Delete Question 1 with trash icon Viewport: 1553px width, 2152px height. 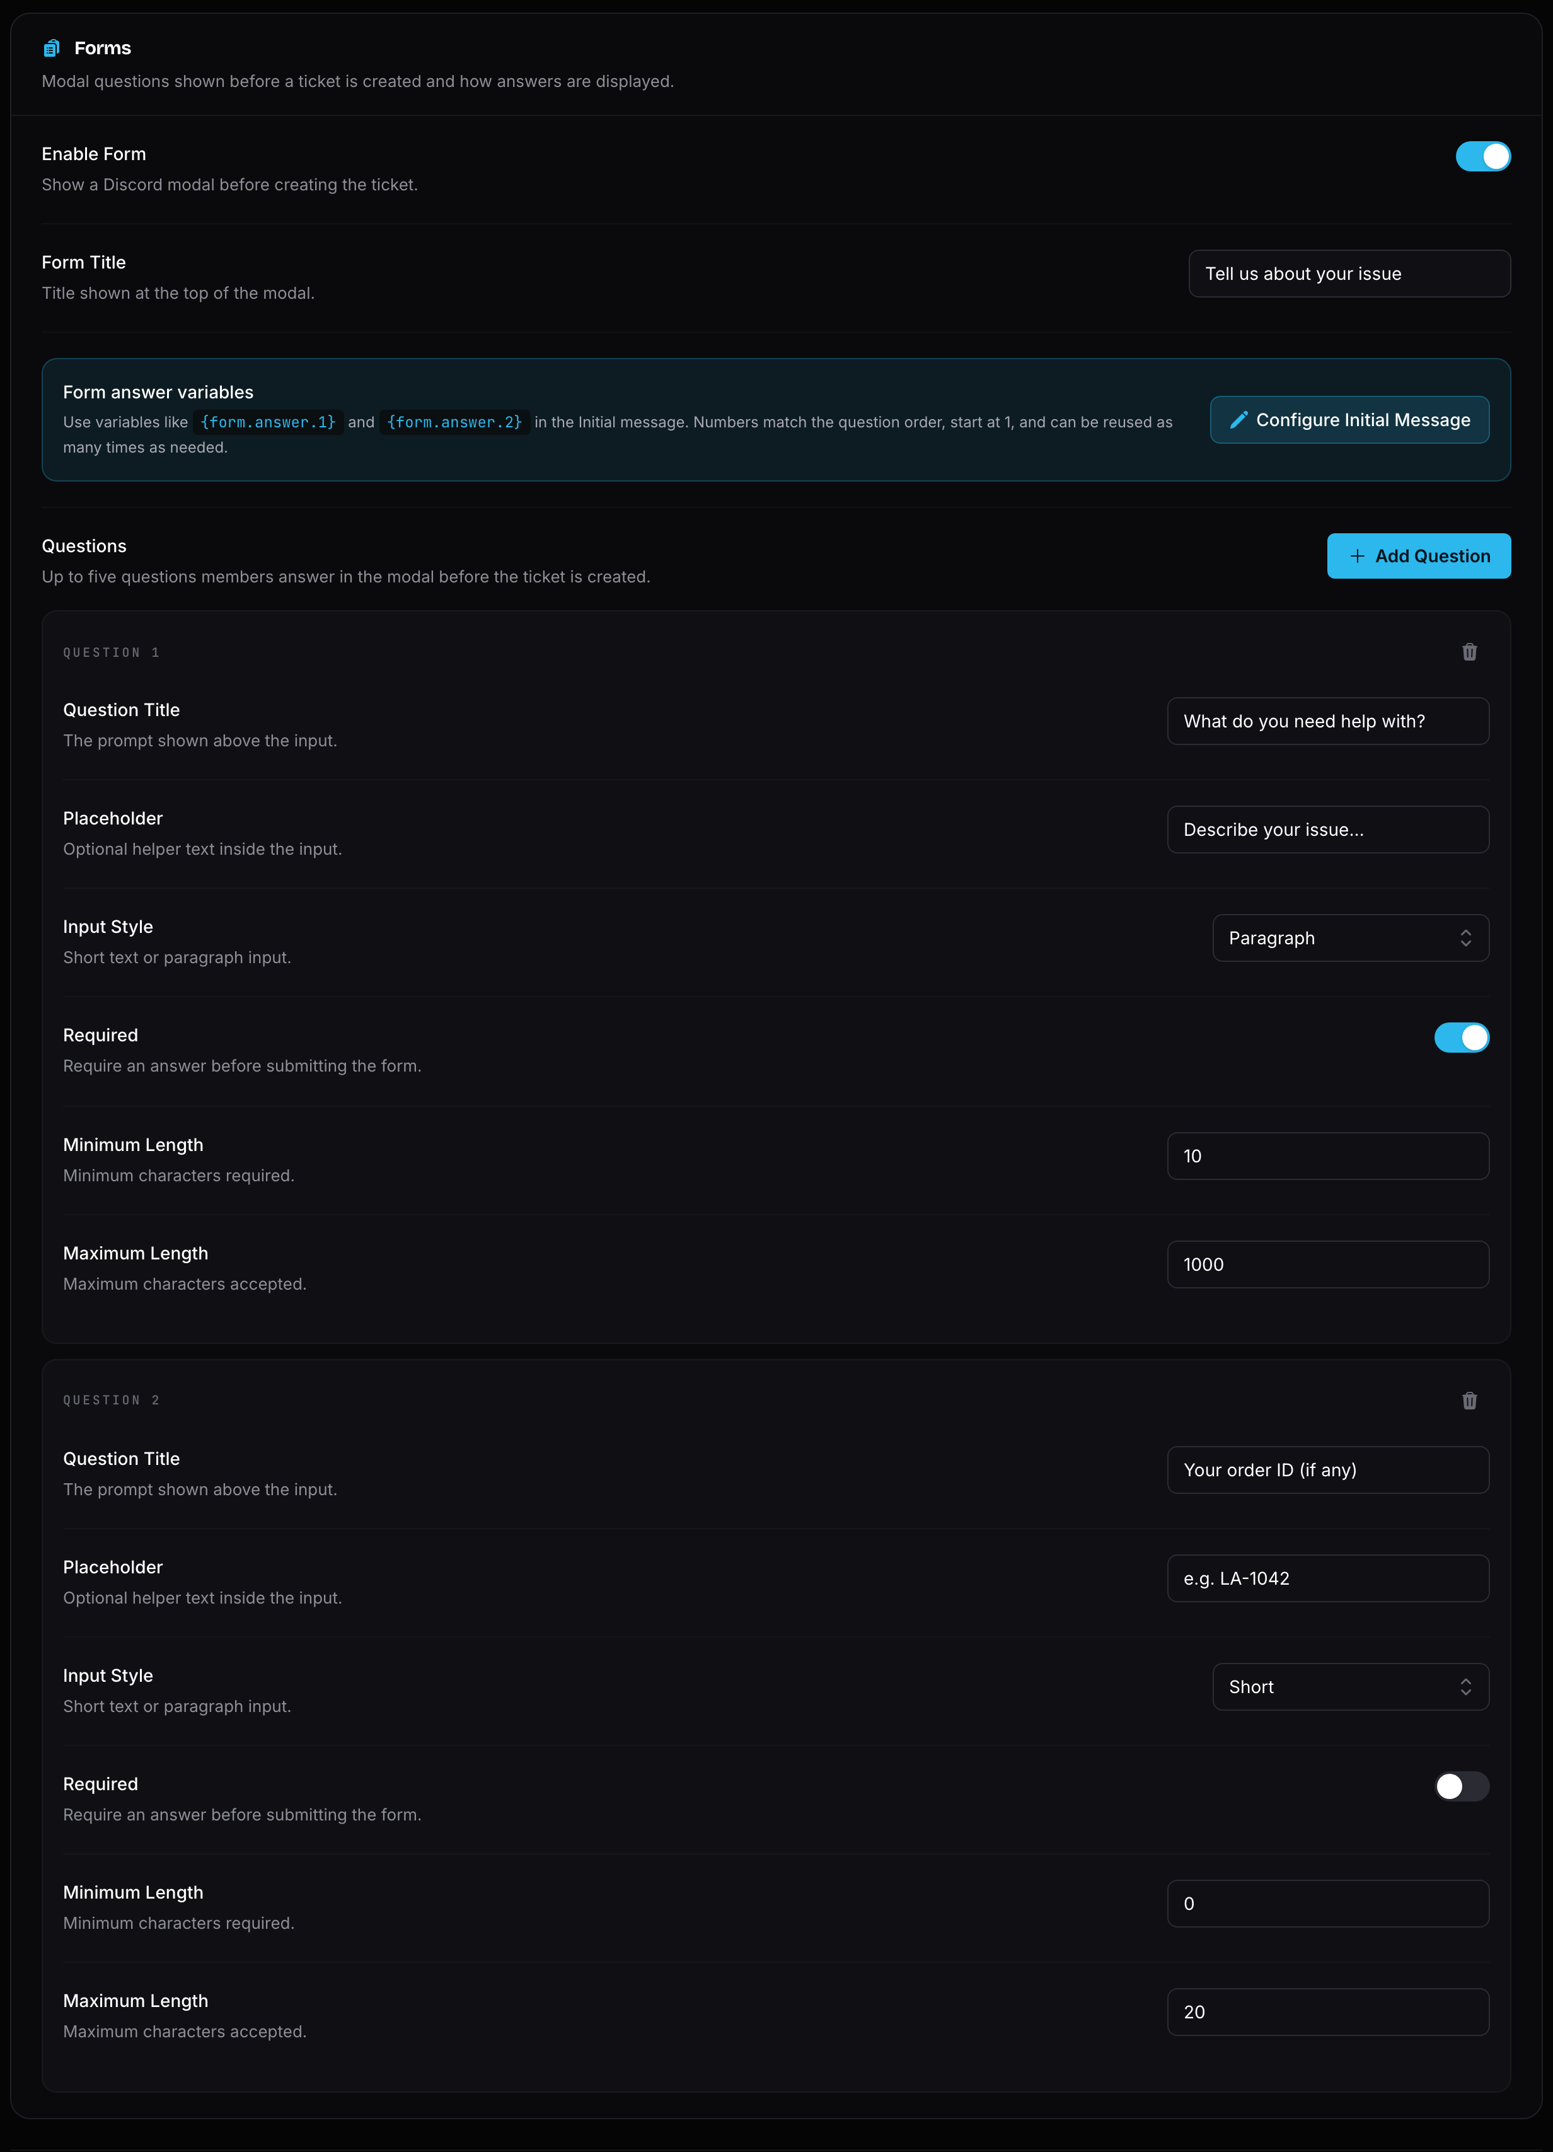point(1470,652)
